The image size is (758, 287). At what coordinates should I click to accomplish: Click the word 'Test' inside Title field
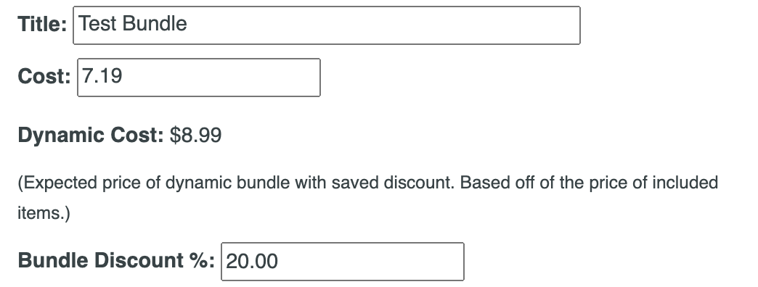pos(97,24)
